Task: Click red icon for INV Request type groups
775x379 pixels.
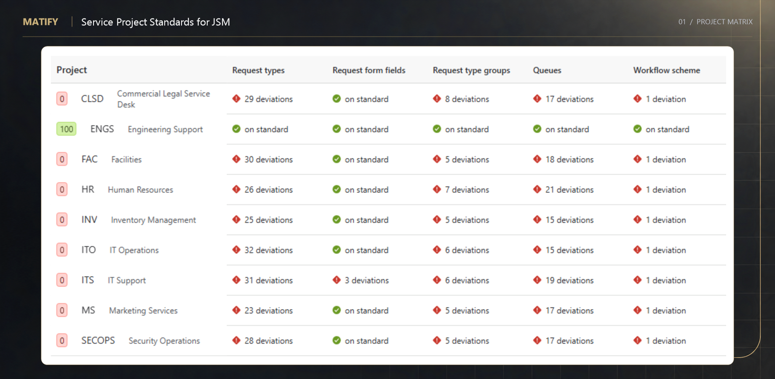Action: pos(437,220)
